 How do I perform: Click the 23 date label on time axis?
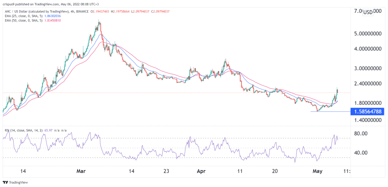click(x=166, y=171)
